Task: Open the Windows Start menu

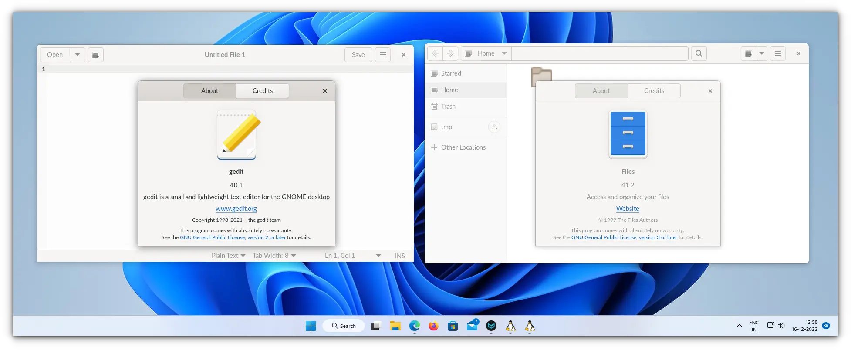Action: [311, 326]
